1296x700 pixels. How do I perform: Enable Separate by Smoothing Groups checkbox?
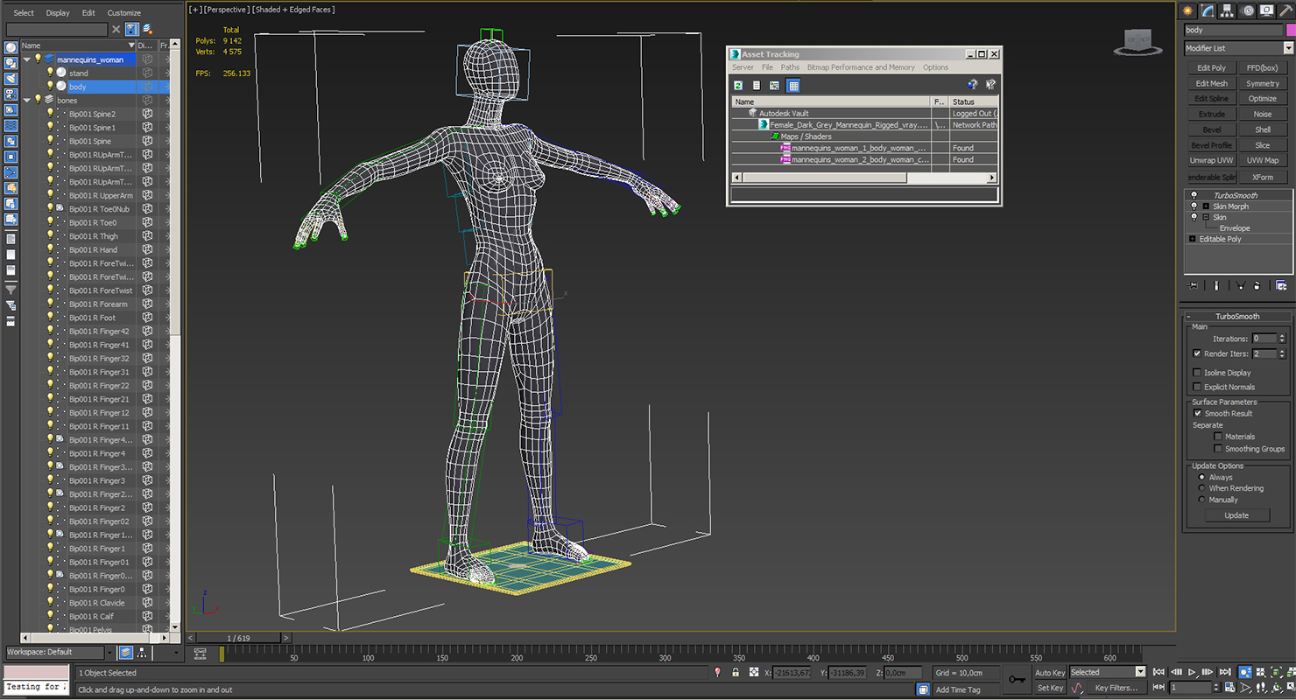[x=1218, y=449]
